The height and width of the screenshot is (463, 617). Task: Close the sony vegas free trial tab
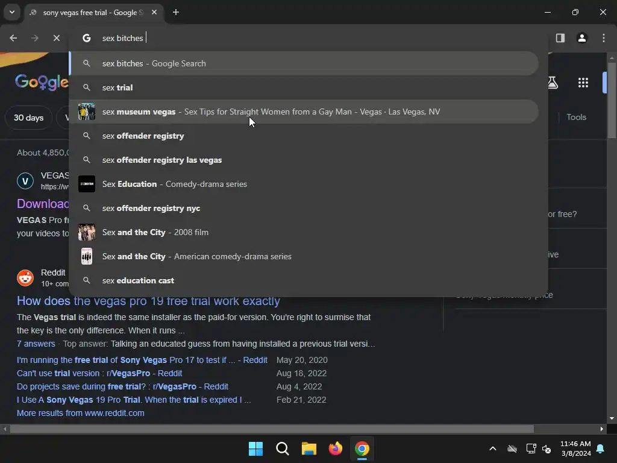(x=154, y=13)
